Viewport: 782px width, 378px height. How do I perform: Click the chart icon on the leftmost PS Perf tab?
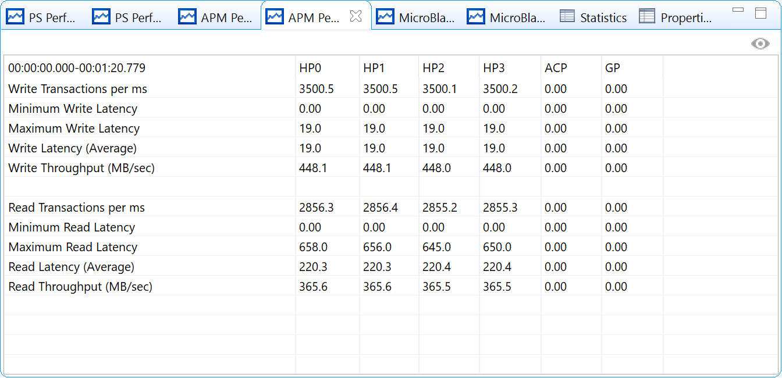[15, 17]
